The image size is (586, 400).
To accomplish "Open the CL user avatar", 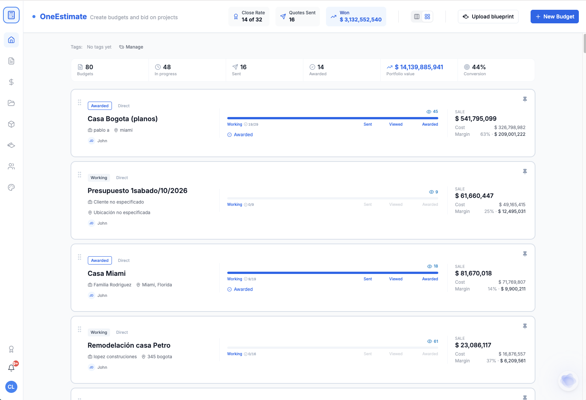I will [11, 387].
